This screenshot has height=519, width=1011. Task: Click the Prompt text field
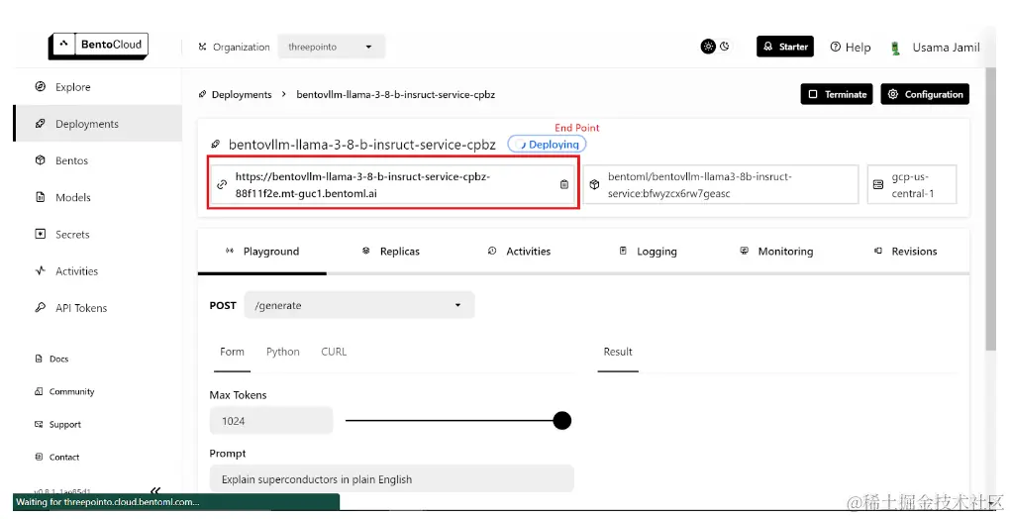pos(391,479)
